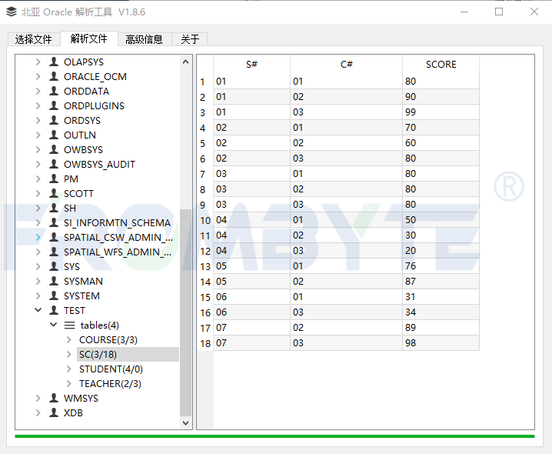
Task: Select row header number 10
Action: point(205,220)
